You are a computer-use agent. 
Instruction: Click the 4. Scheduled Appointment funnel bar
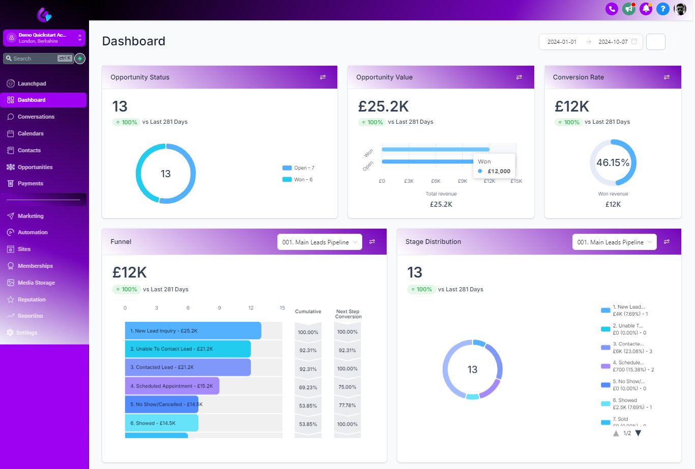click(x=172, y=386)
